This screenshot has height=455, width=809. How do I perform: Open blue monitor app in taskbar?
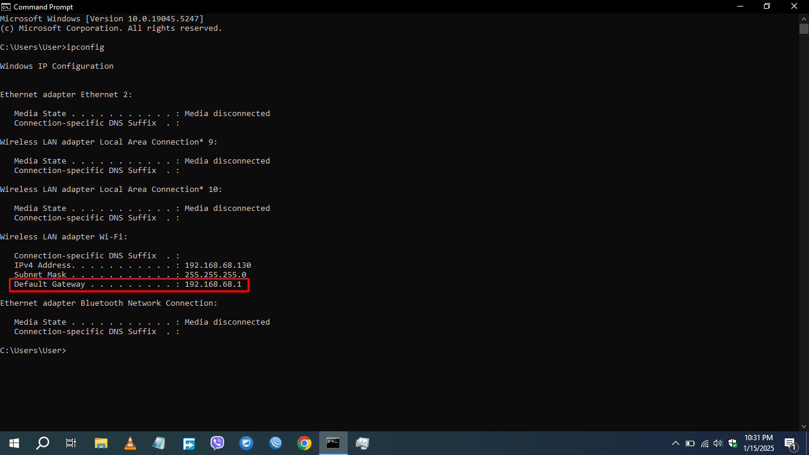click(x=246, y=443)
